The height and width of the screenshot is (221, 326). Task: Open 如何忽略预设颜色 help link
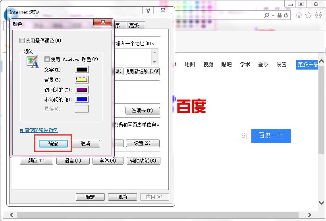39,130
